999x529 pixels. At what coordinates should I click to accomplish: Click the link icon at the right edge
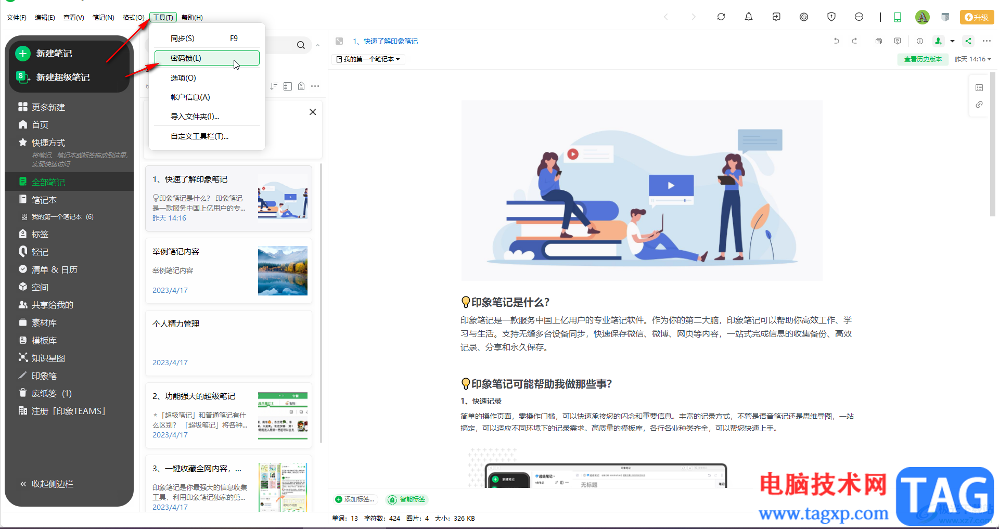979,105
